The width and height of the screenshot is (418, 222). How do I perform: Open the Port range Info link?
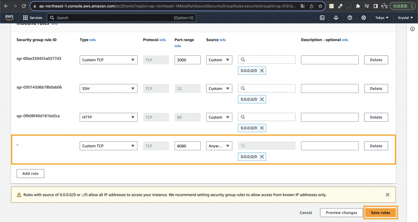coord(178,46)
